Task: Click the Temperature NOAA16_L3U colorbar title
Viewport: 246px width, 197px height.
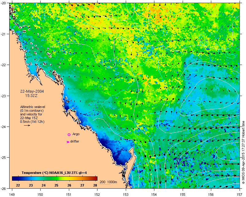Action: point(54,173)
